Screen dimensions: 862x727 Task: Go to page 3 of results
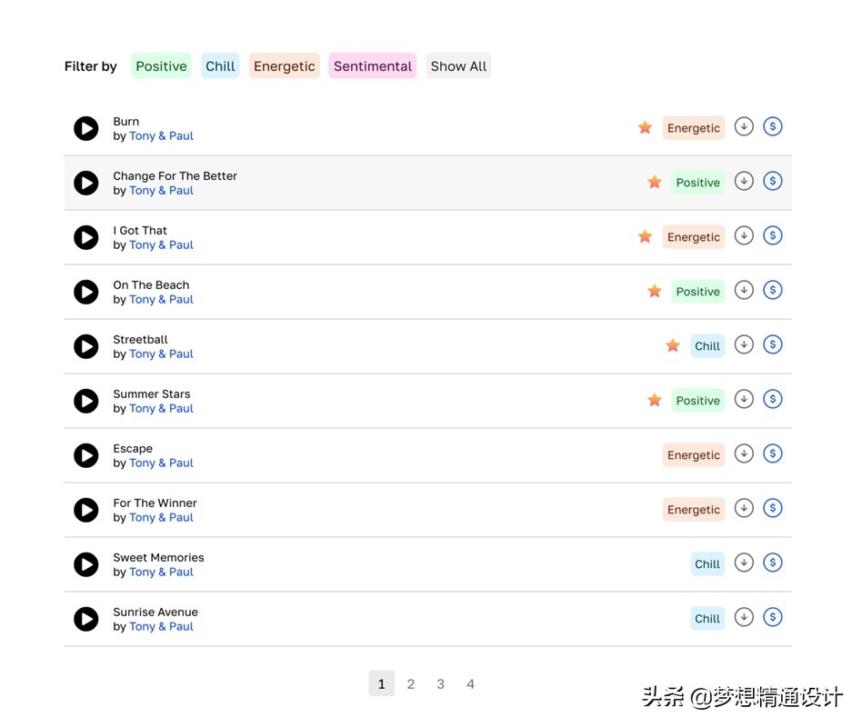[440, 683]
